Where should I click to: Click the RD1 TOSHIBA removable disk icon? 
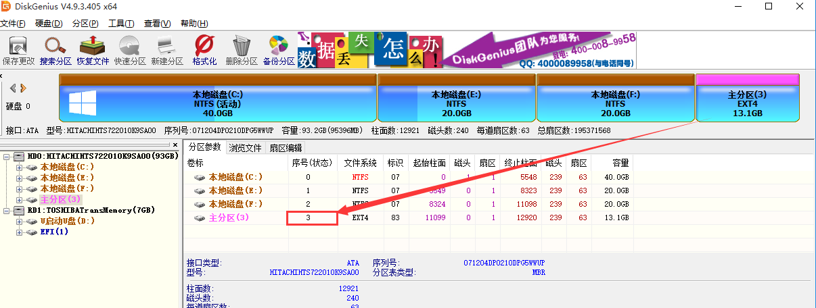click(x=20, y=210)
